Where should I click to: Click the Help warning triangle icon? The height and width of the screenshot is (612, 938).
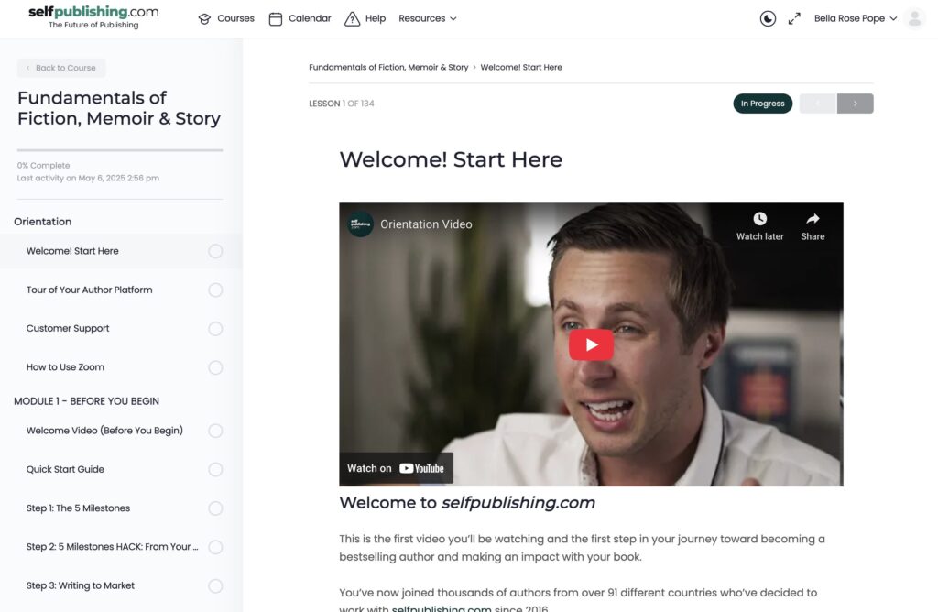click(353, 18)
